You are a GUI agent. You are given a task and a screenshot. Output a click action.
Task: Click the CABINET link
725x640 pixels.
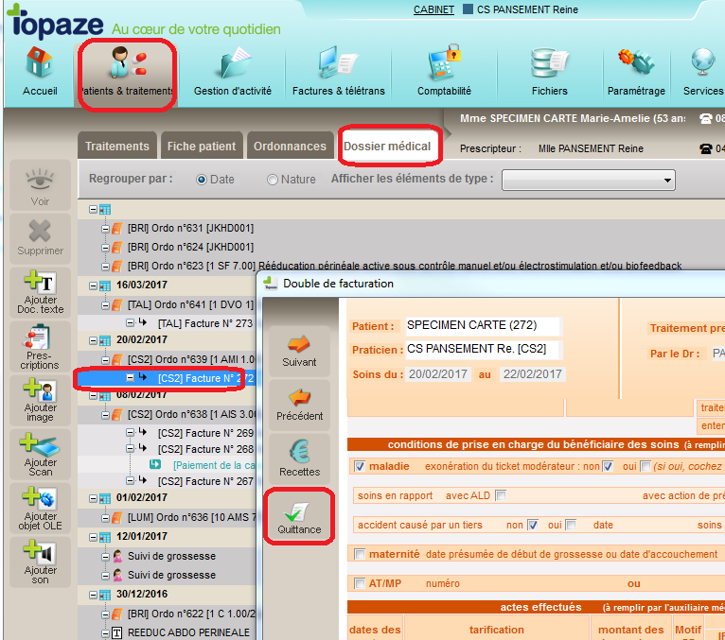[x=433, y=9]
